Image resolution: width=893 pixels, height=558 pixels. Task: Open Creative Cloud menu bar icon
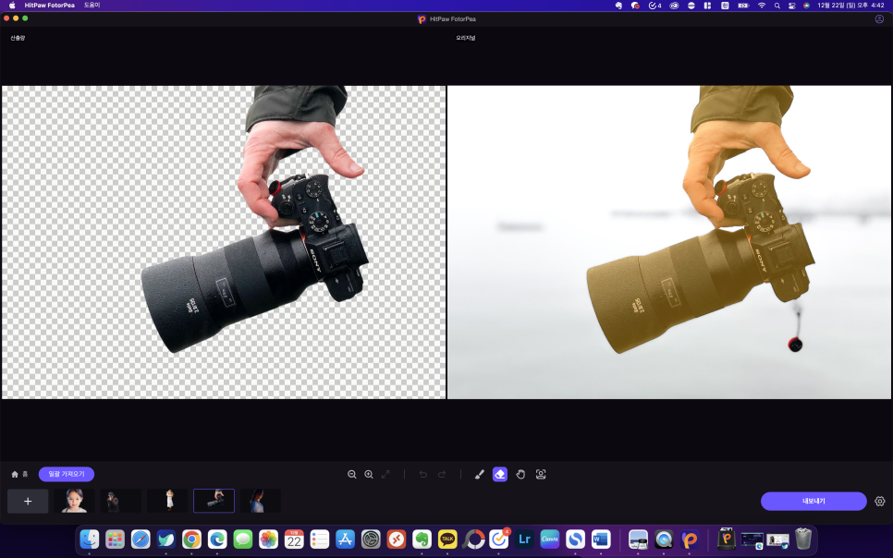click(x=674, y=6)
